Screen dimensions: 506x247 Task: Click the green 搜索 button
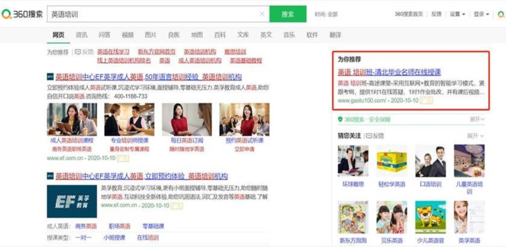(x=288, y=14)
